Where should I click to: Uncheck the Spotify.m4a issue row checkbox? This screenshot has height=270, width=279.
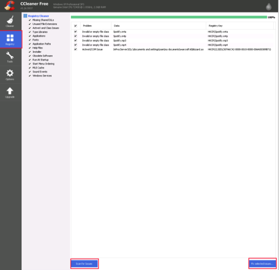point(75,32)
